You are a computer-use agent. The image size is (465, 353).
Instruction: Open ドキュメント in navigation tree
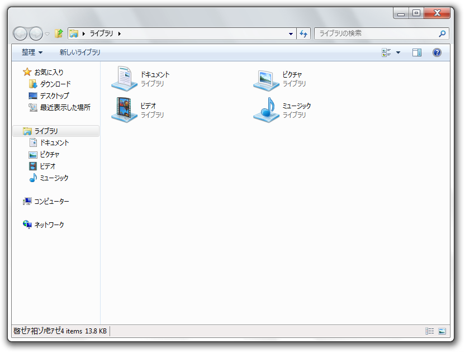[54, 143]
